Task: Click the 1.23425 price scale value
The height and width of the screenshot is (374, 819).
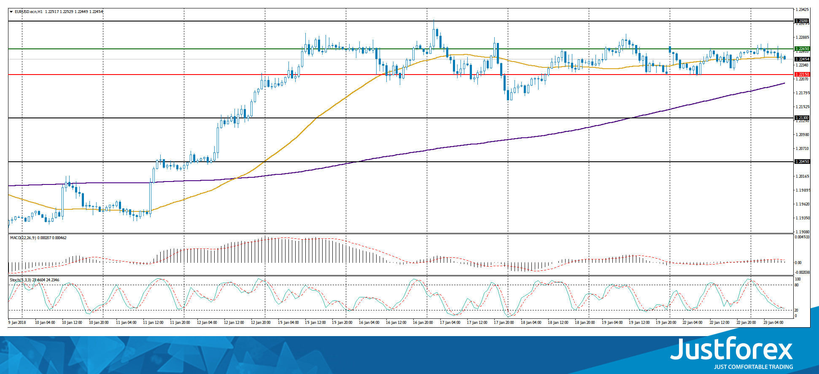Action: (x=802, y=9)
